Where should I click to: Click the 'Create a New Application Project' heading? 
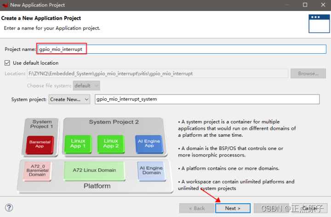[41, 18]
